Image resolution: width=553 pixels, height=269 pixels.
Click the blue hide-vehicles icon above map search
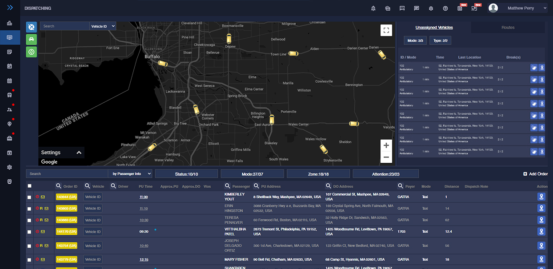coord(31,27)
